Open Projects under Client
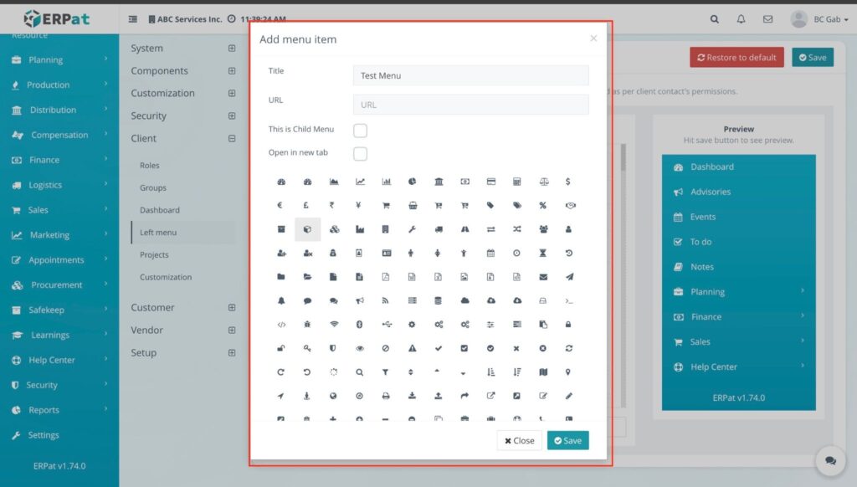 pos(154,254)
